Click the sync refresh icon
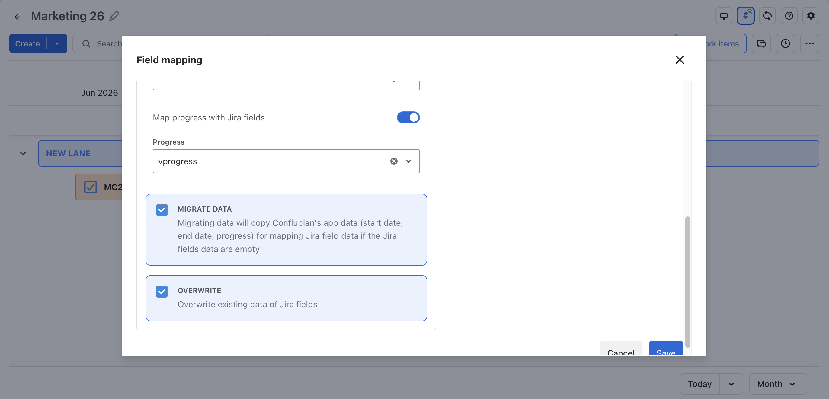 pyautogui.click(x=767, y=16)
